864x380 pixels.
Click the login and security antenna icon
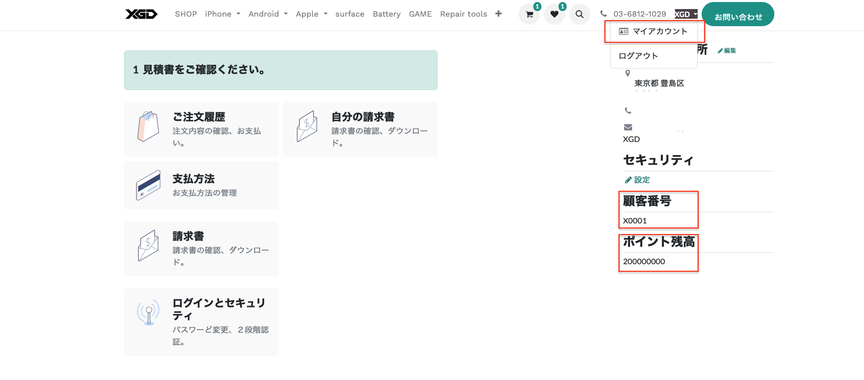coord(148,313)
